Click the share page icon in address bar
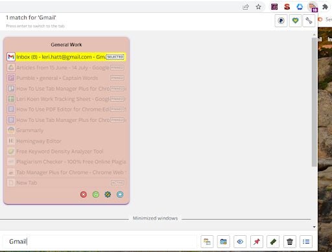Screen dimensions: 332x252 point(246,7)
